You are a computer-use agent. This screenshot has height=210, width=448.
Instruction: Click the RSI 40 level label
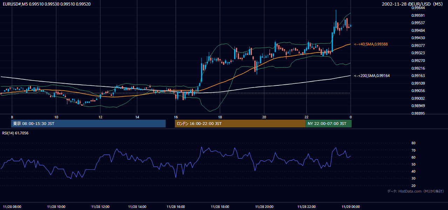tap(413, 171)
